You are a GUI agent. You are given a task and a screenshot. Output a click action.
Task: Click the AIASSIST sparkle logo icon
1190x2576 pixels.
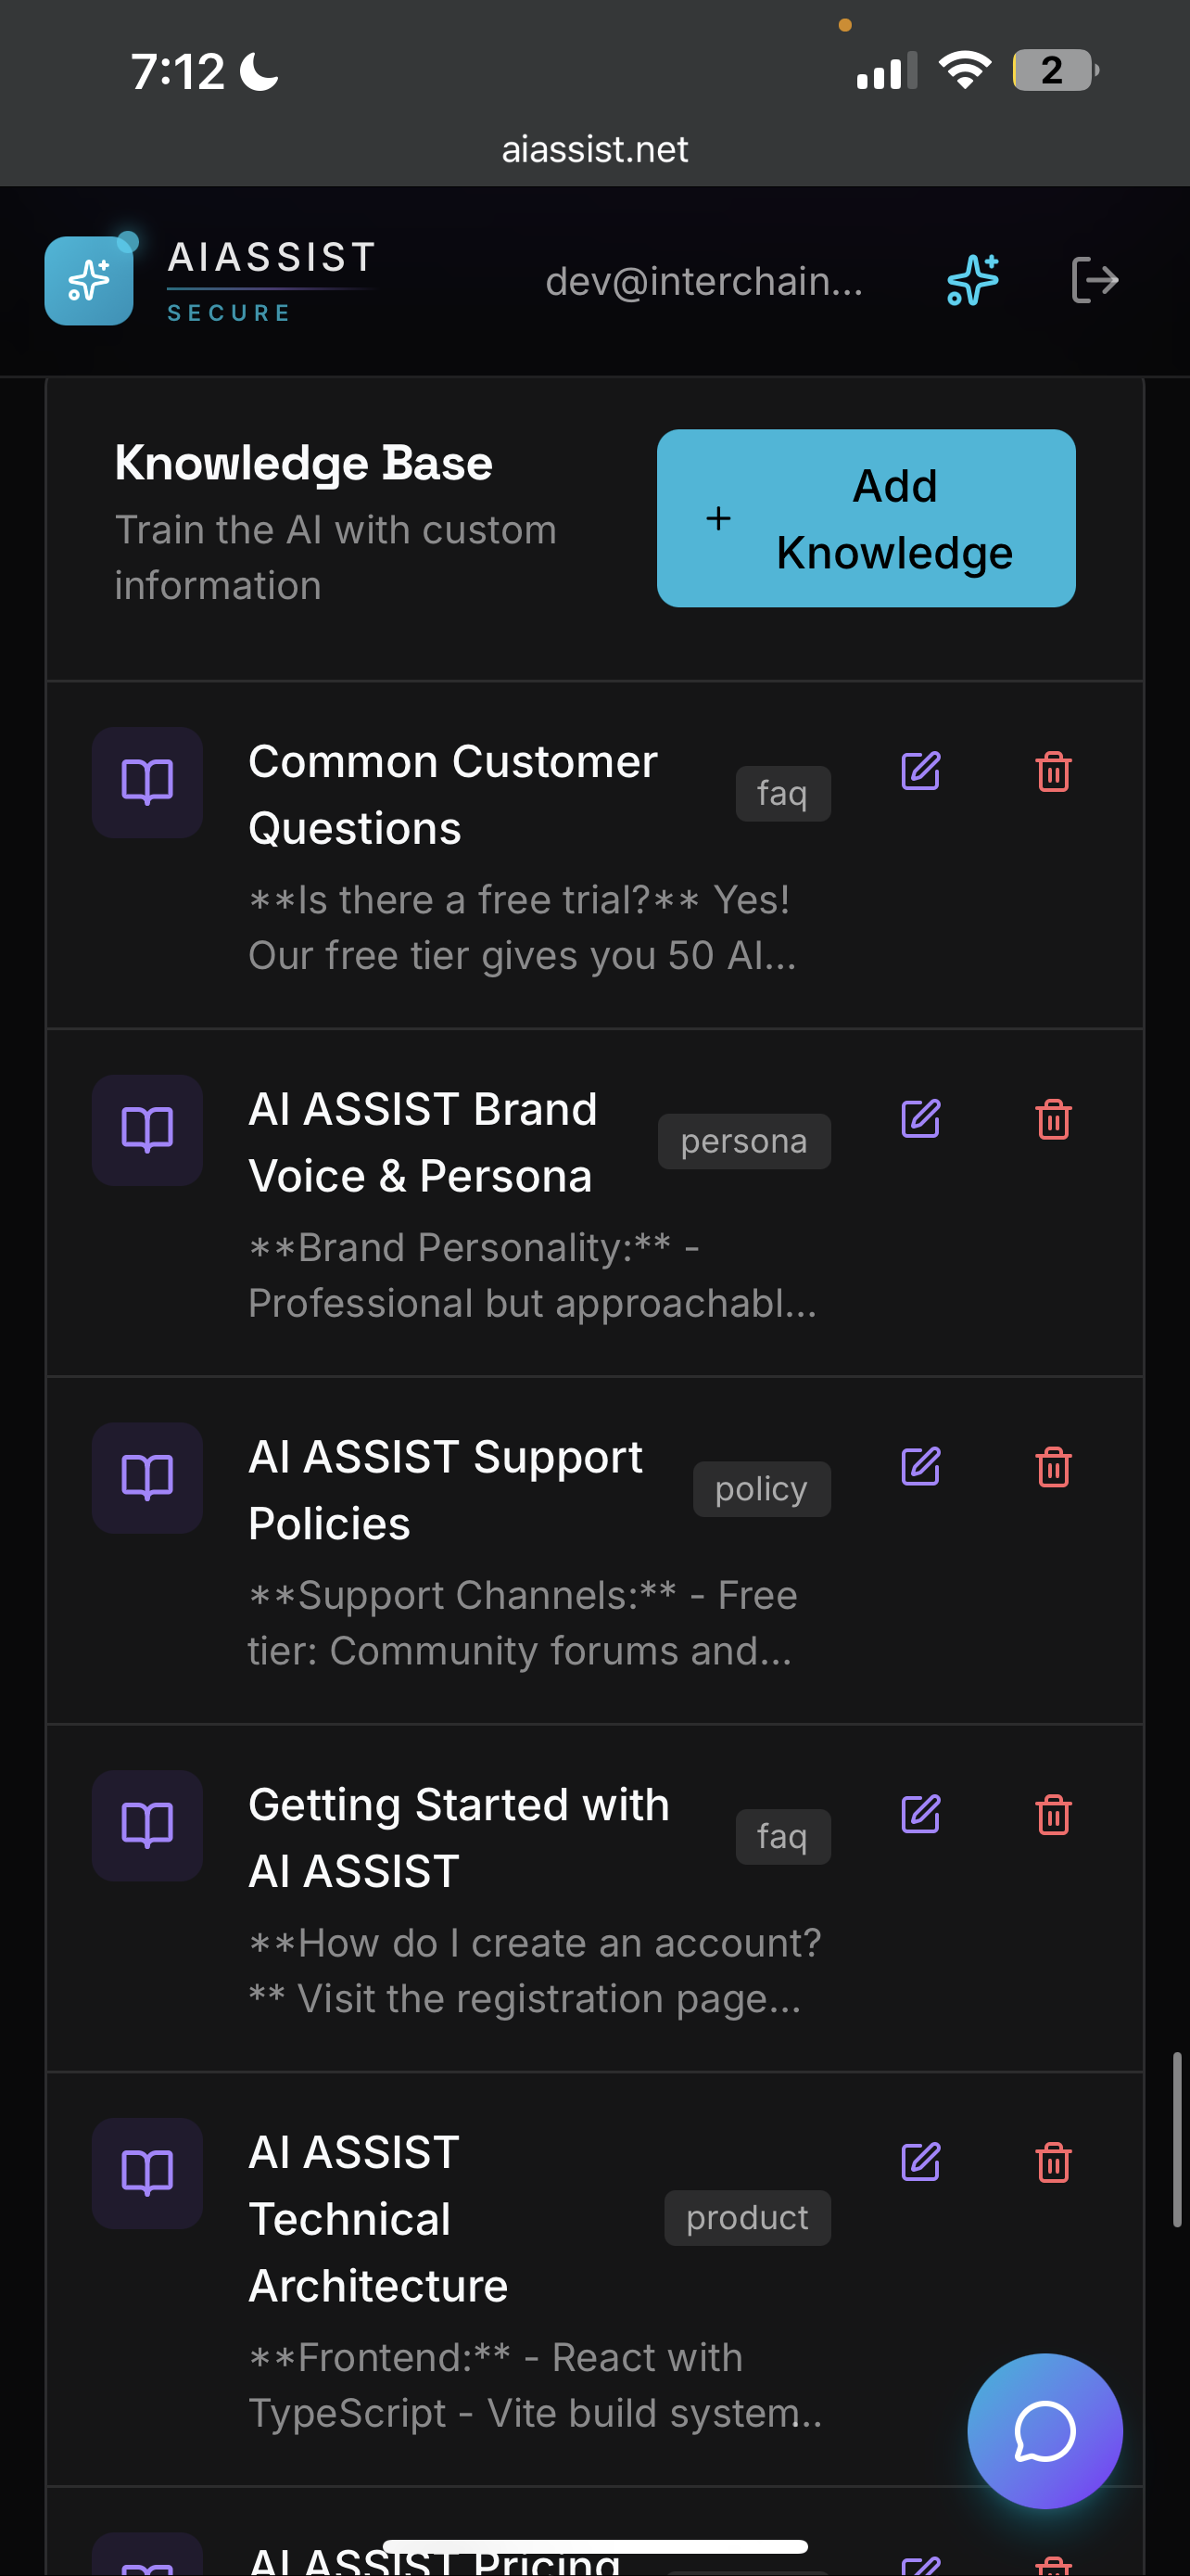click(88, 280)
